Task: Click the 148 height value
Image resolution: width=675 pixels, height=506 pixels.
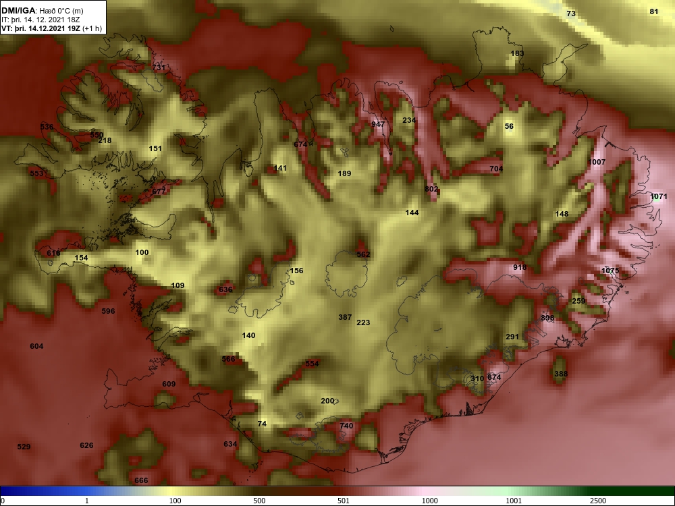Action: [562, 214]
